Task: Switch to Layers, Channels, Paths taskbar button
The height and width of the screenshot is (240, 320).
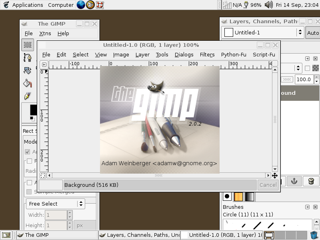Action: [x=139, y=235]
